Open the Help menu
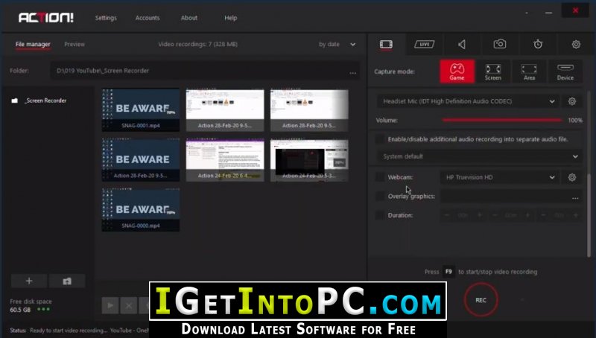The height and width of the screenshot is (338, 596). click(230, 18)
